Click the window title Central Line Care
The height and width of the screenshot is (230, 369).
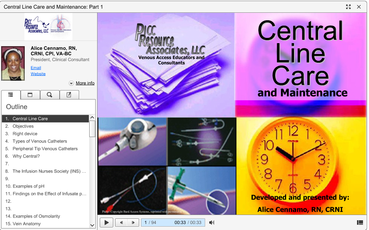click(53, 7)
